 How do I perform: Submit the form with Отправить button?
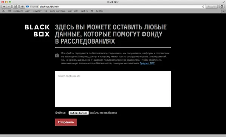66,122
